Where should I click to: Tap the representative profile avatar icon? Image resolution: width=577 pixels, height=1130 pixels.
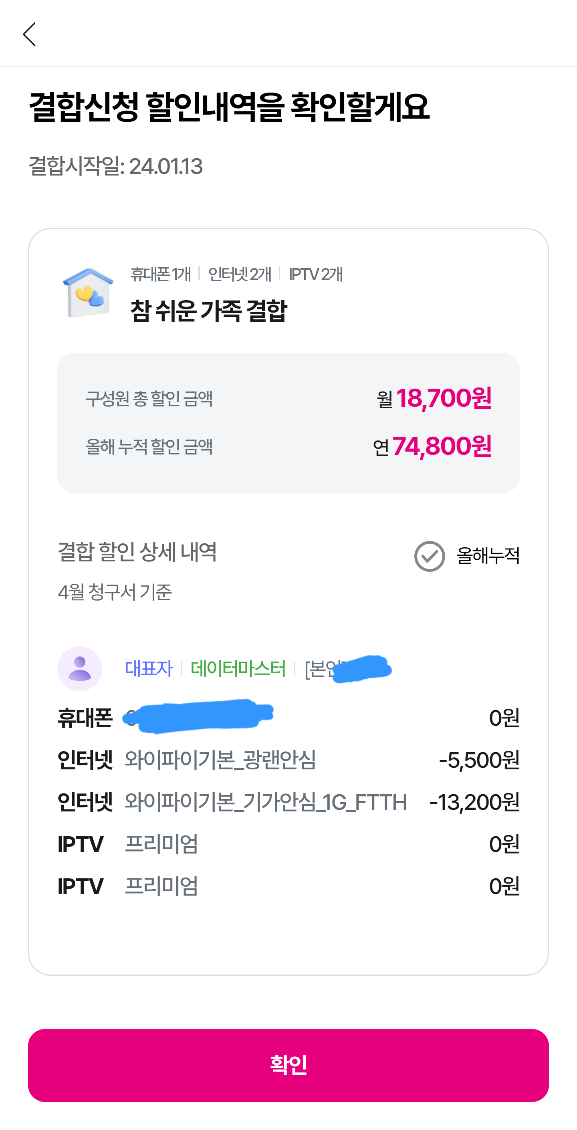[x=80, y=668]
